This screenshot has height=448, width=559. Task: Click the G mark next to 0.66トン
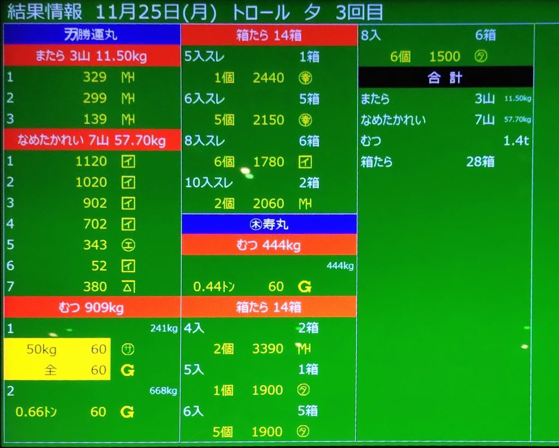(127, 412)
